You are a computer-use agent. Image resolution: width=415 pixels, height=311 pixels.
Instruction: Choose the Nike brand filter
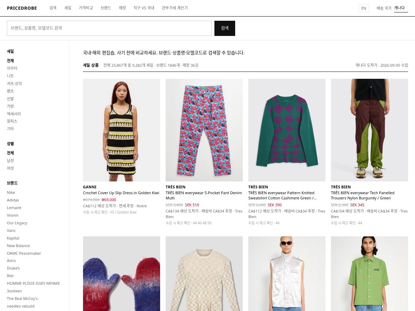pyautogui.click(x=11, y=192)
